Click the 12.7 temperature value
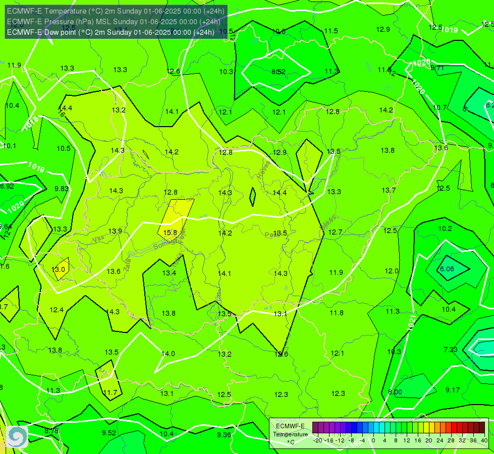The width and height of the screenshot is (494, 454). [335, 232]
